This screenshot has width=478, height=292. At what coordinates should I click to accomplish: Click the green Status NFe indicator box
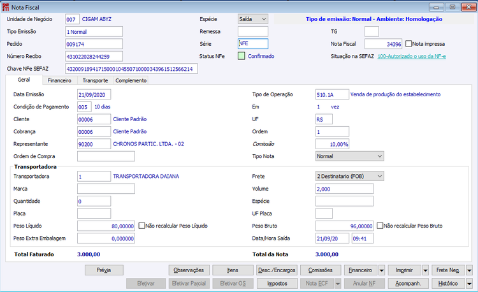242,56
